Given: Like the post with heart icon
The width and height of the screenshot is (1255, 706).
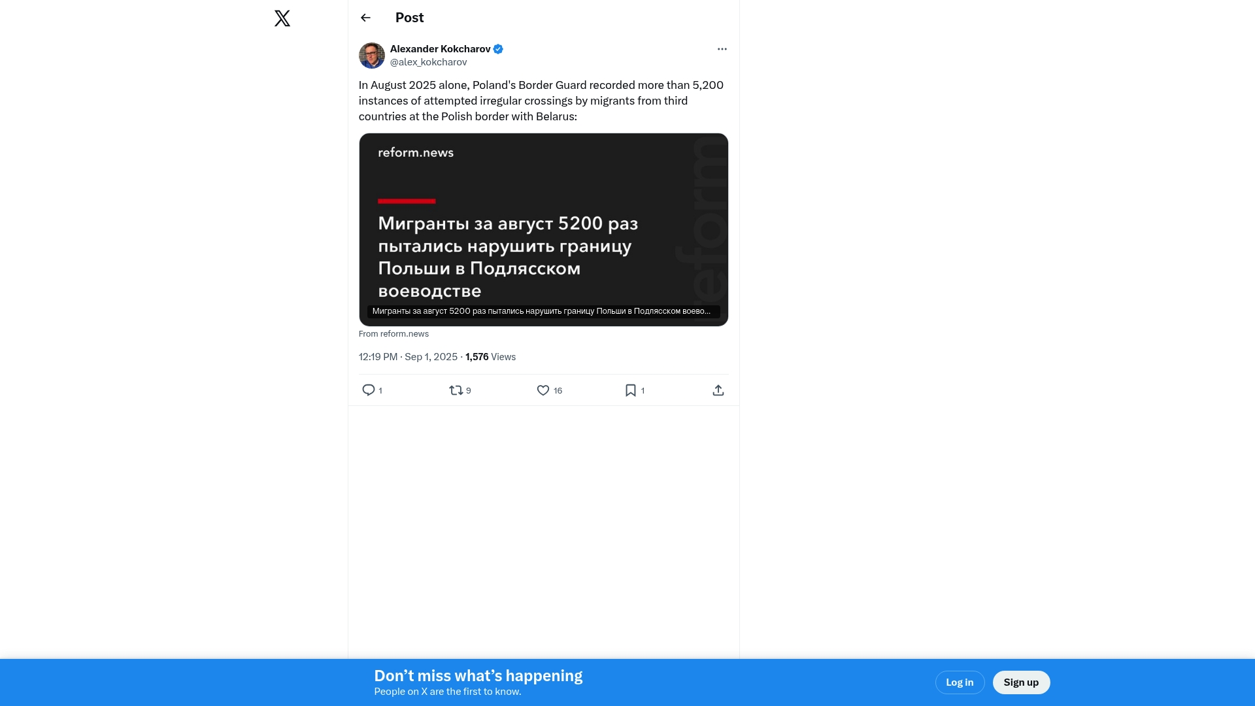Looking at the screenshot, I should [x=543, y=390].
